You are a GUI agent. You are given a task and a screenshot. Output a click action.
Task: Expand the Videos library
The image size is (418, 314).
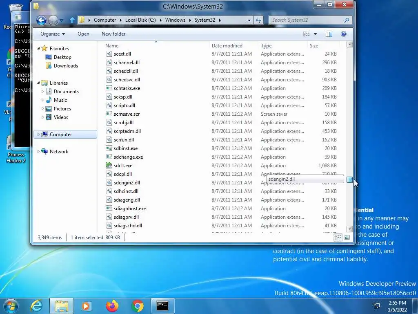point(42,117)
